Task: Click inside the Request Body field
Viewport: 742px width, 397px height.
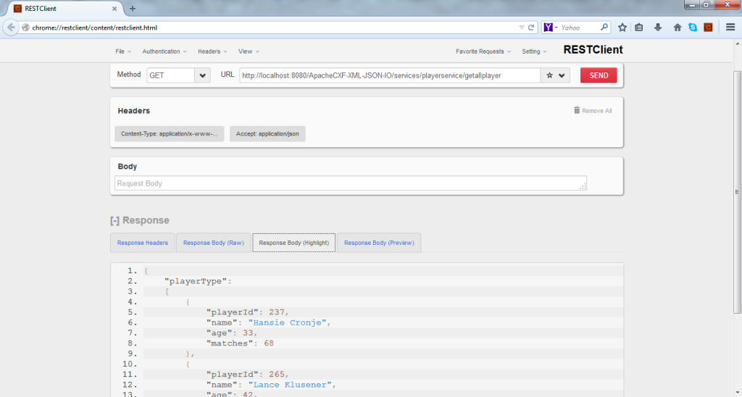Action: pyautogui.click(x=351, y=183)
